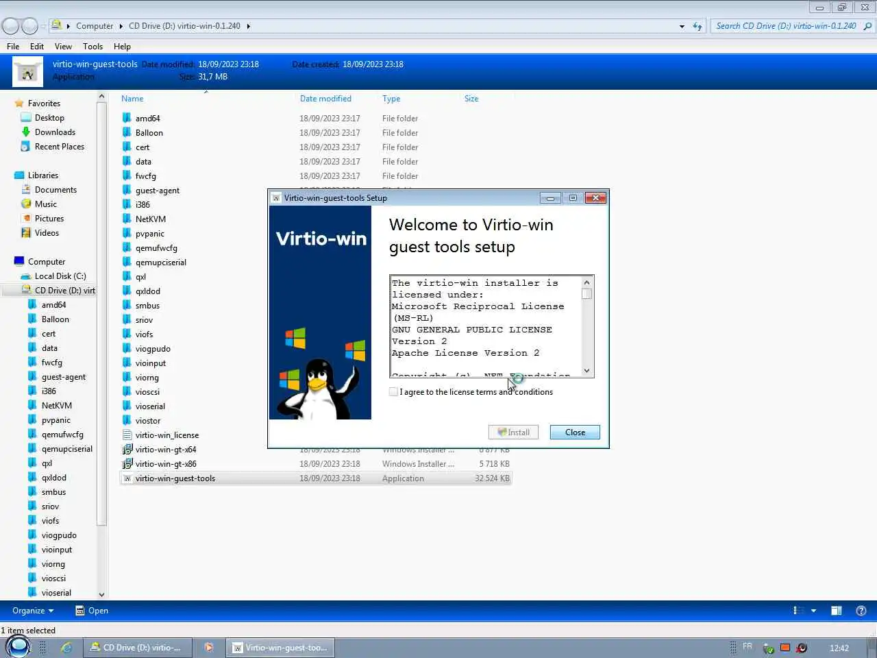Click the address bar refresh icon
This screenshot has width=877, height=658.
pos(697,26)
